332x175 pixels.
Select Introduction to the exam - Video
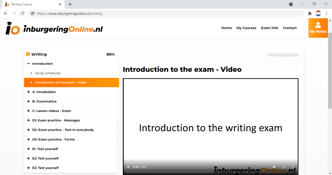pos(71,82)
